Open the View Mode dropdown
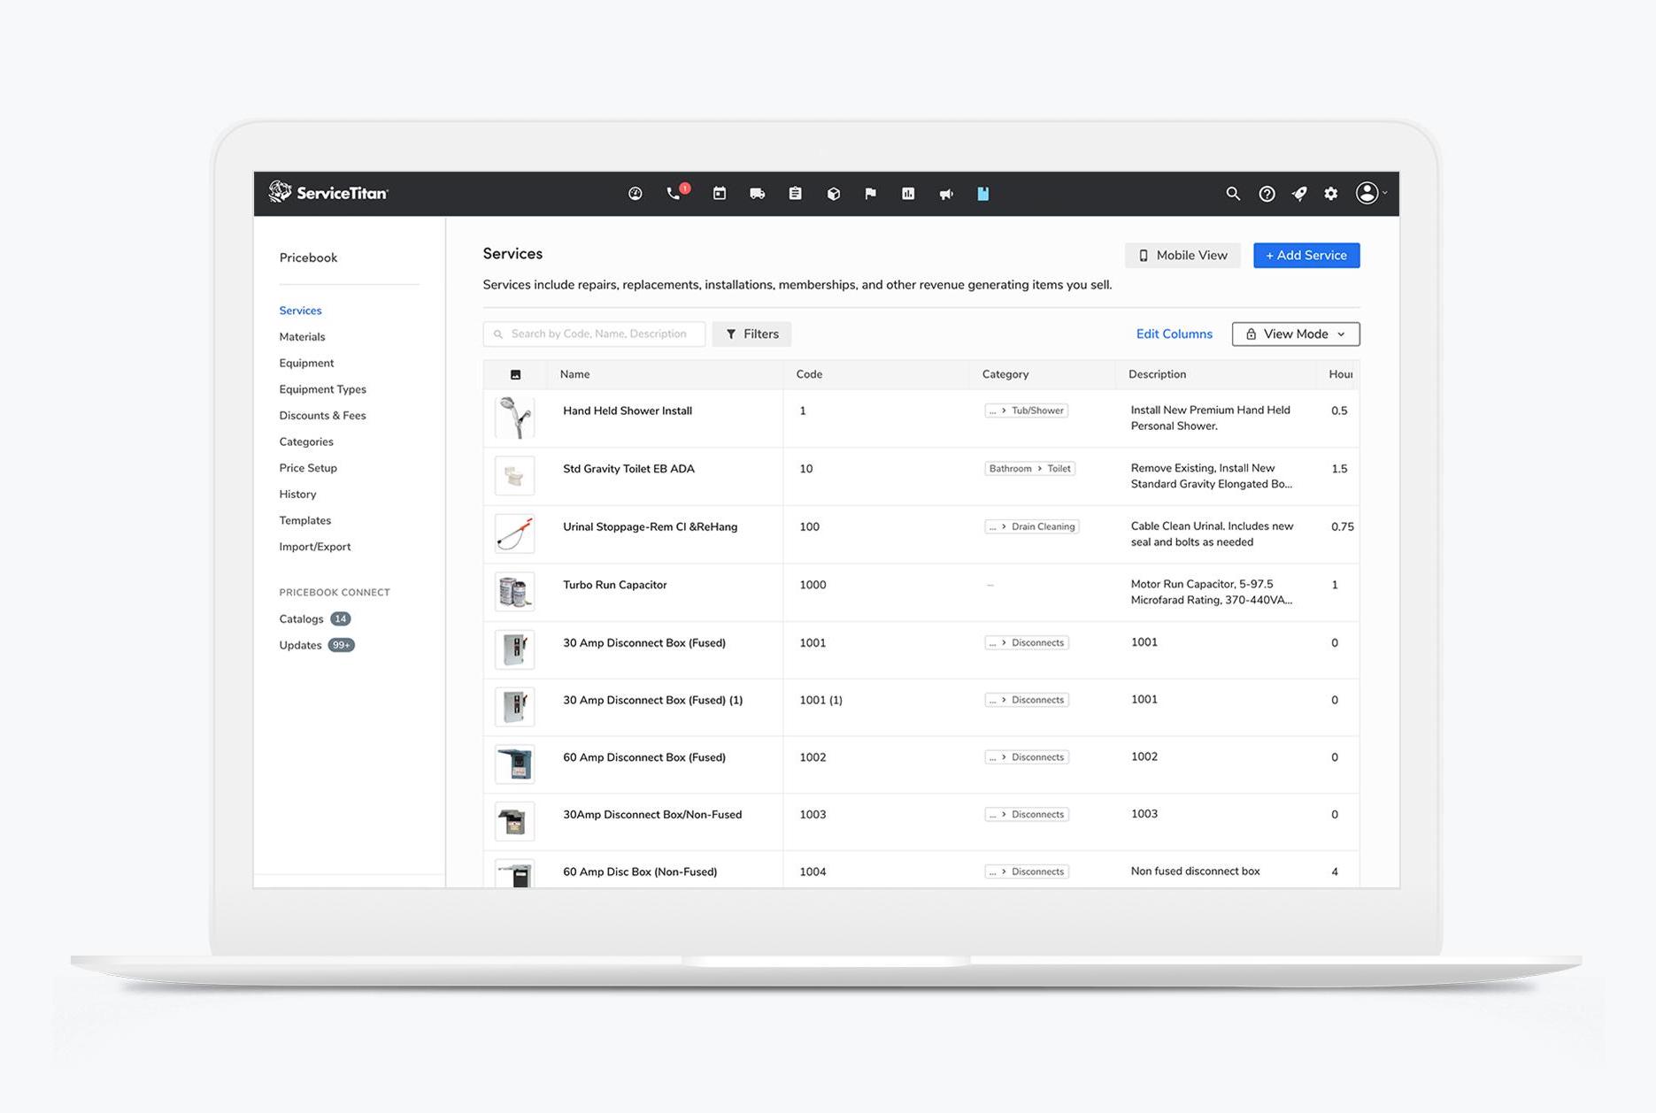Image resolution: width=1656 pixels, height=1113 pixels. pyautogui.click(x=1295, y=334)
